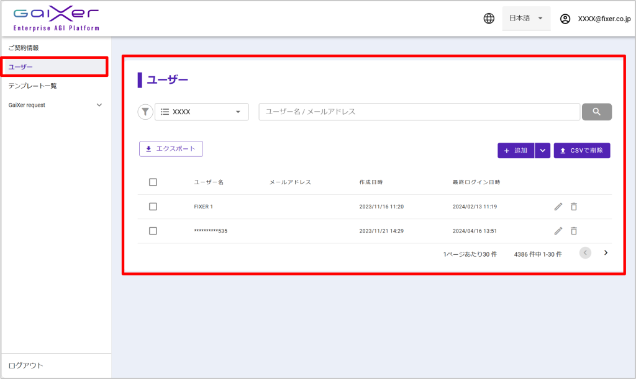Click the filter funnel icon

coord(145,112)
